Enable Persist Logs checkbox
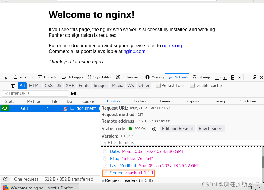 158,86
